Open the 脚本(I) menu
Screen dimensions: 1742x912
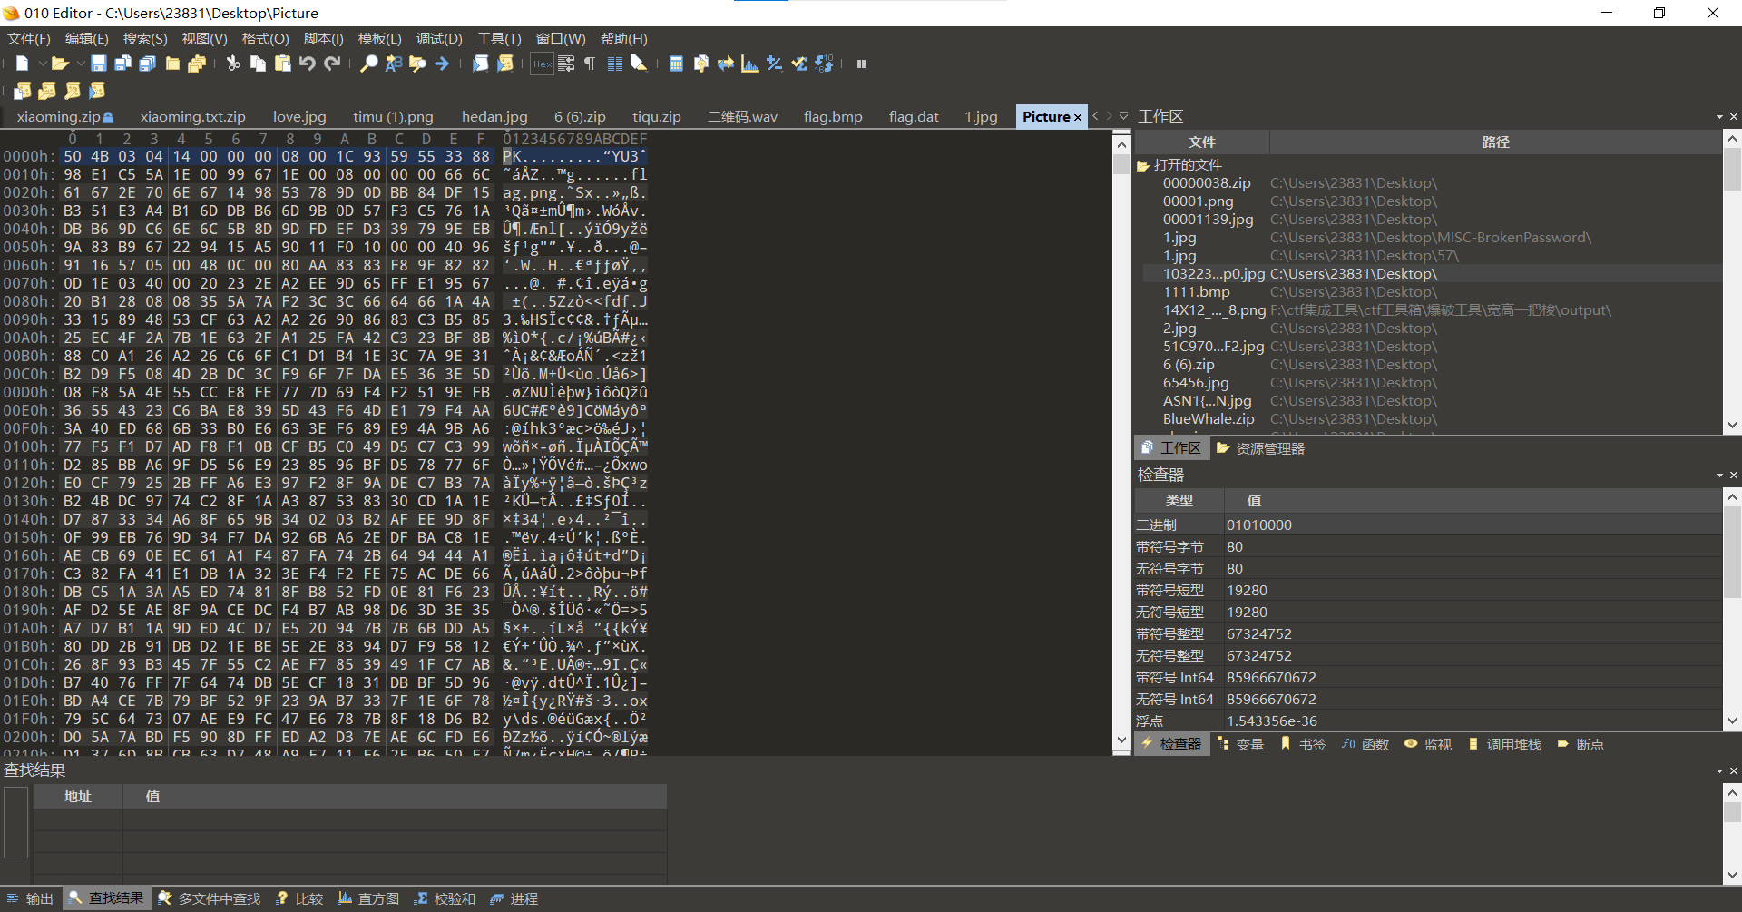point(323,39)
